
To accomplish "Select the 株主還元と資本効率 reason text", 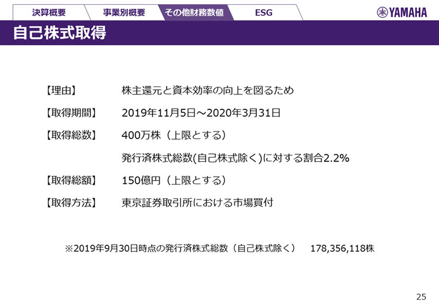I will tap(207, 90).
